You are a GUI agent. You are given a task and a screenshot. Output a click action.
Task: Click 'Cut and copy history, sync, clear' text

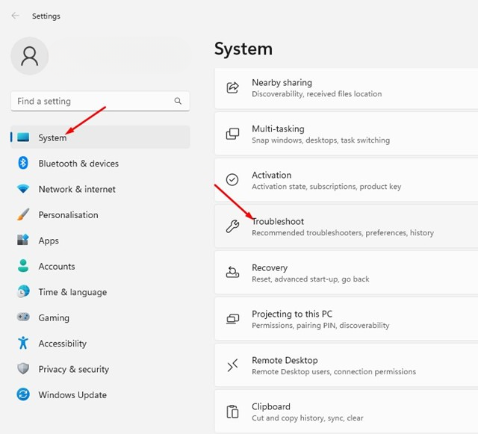point(308,418)
